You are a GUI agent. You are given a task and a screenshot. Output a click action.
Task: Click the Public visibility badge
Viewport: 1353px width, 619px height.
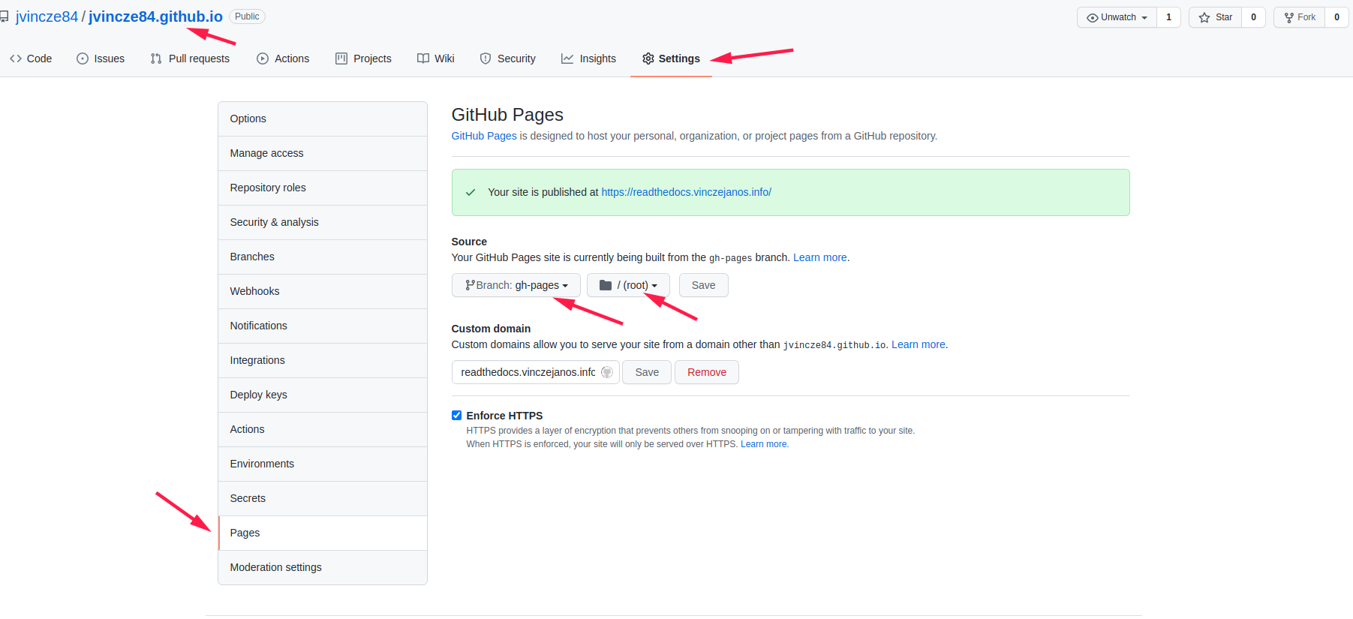click(x=247, y=17)
